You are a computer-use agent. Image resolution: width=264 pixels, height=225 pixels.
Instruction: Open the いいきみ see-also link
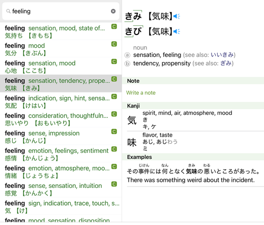coord(222,55)
